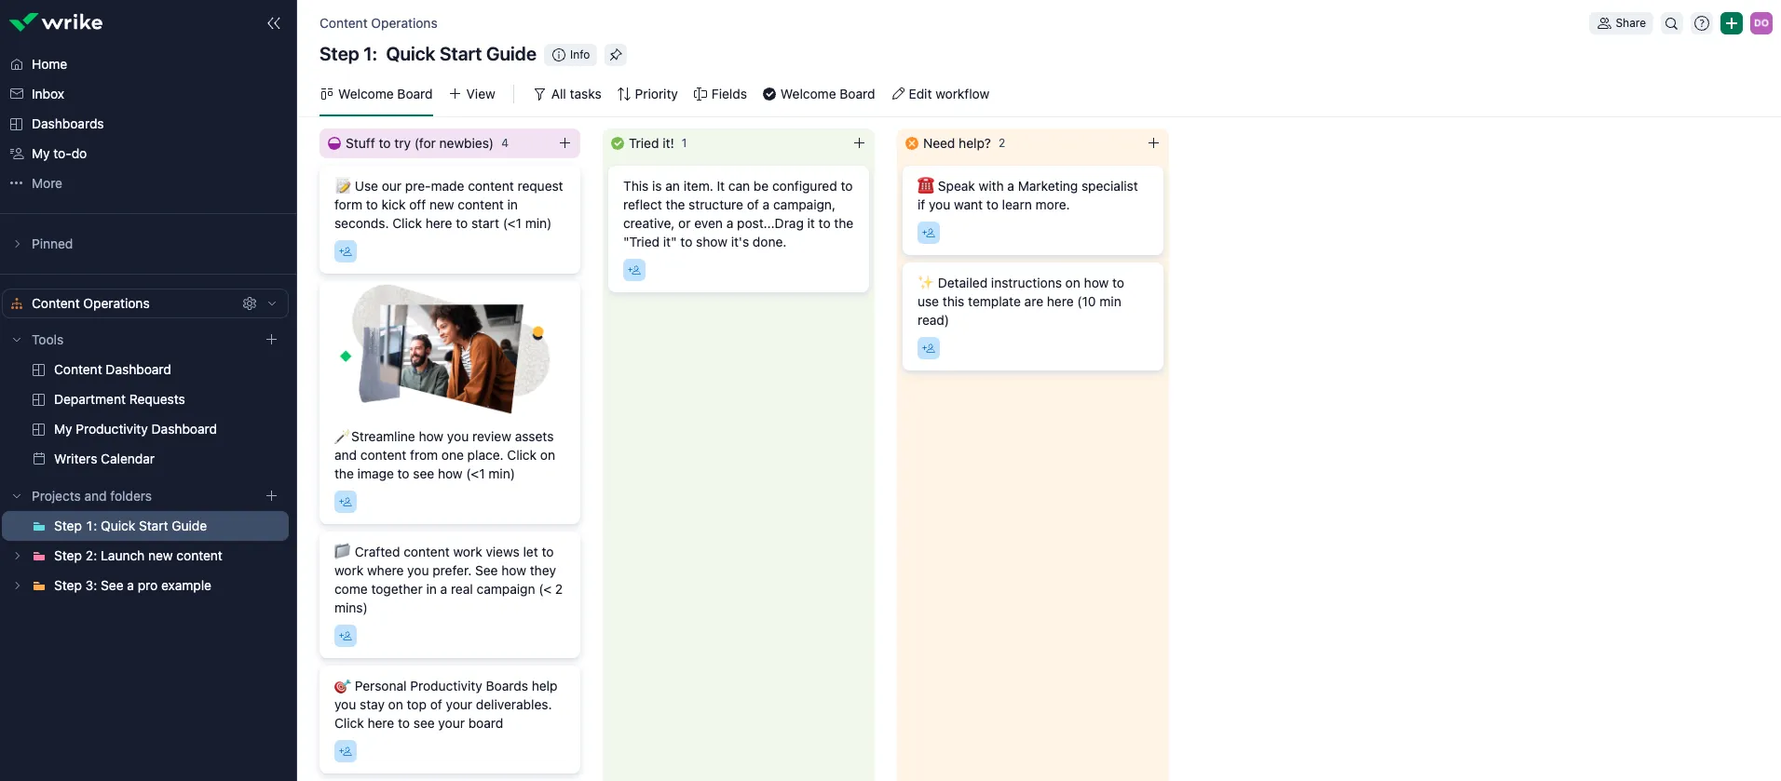
Task: Assign user on Personal Productivity Boards card
Action: pyautogui.click(x=346, y=751)
